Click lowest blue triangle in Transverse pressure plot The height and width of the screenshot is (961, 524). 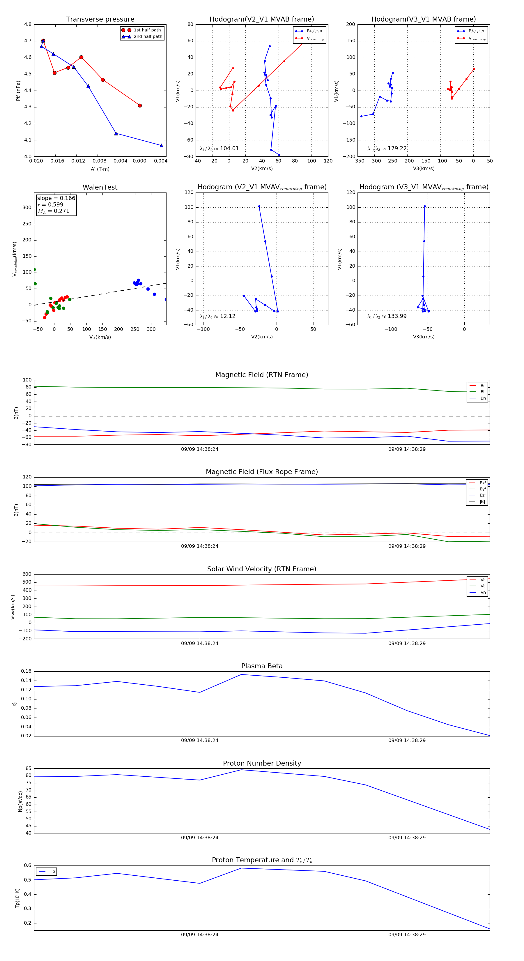[162, 146]
